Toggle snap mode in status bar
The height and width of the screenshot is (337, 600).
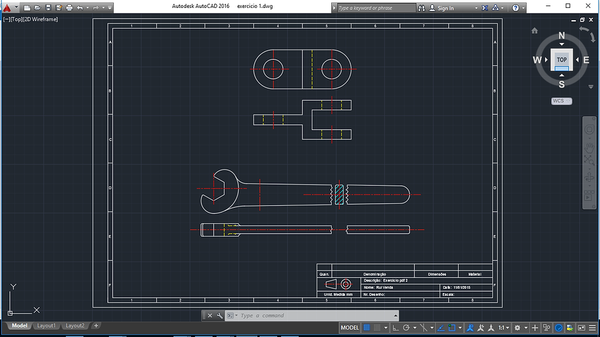[x=377, y=327]
